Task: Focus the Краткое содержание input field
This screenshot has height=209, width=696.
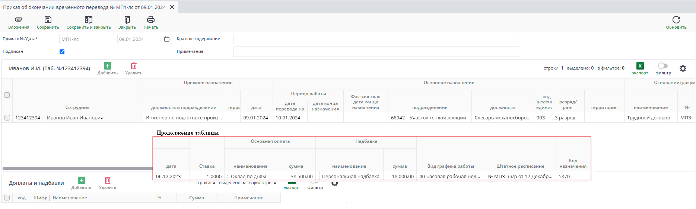Action: (x=376, y=39)
